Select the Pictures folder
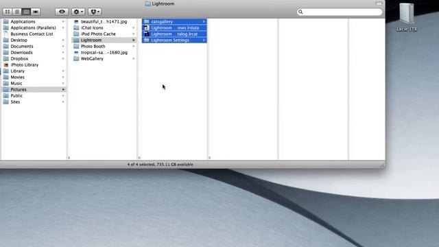The width and height of the screenshot is (439, 247). (x=34, y=89)
